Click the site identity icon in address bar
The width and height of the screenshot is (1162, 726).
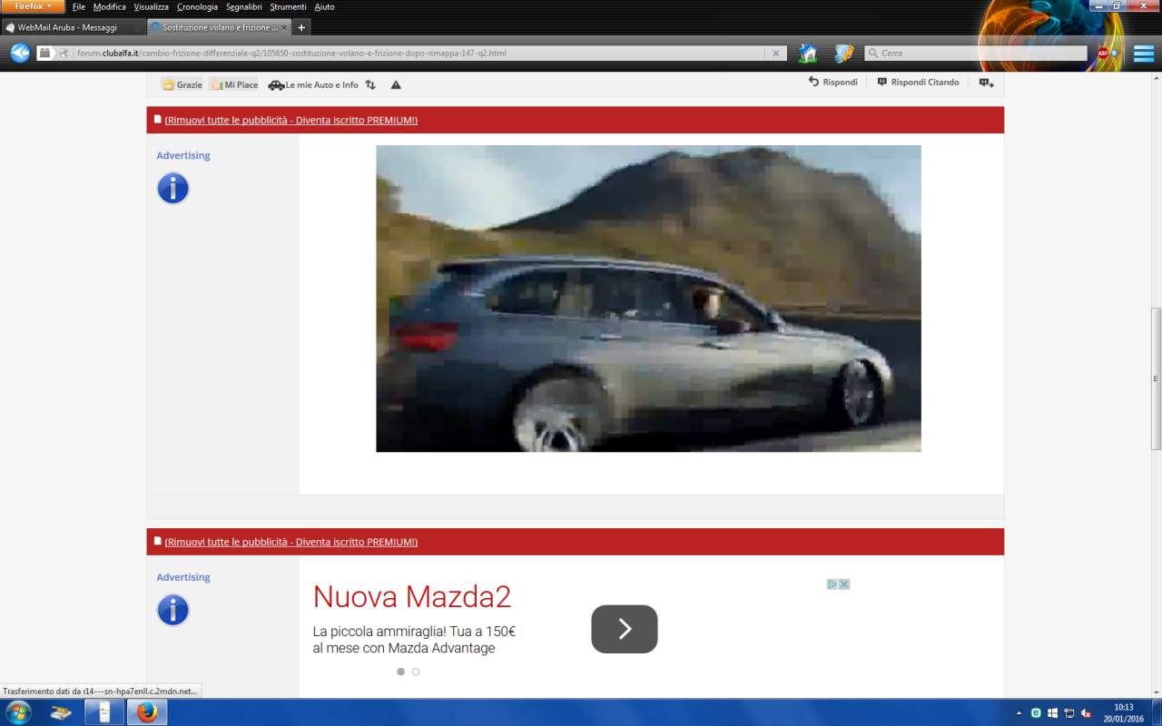pyautogui.click(x=64, y=54)
